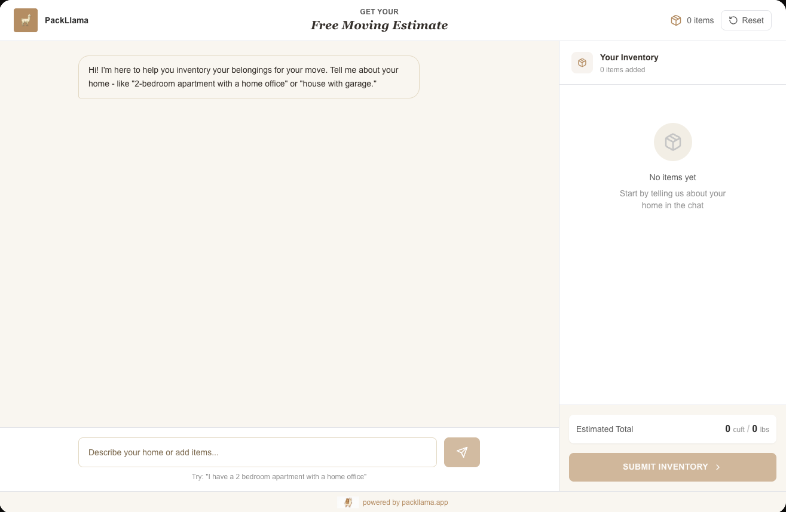Click the assistant's greeting chat bubble
Image resolution: width=786 pixels, height=512 pixels.
tap(249, 77)
